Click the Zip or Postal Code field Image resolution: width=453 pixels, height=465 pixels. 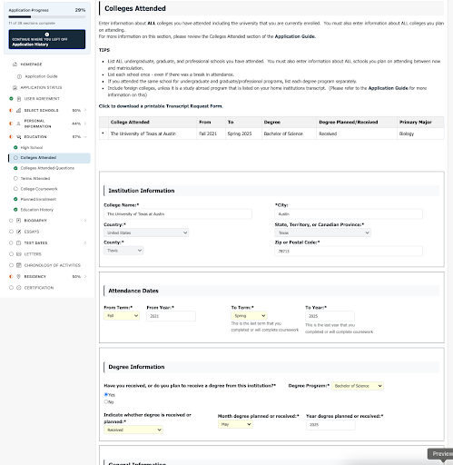349,251
